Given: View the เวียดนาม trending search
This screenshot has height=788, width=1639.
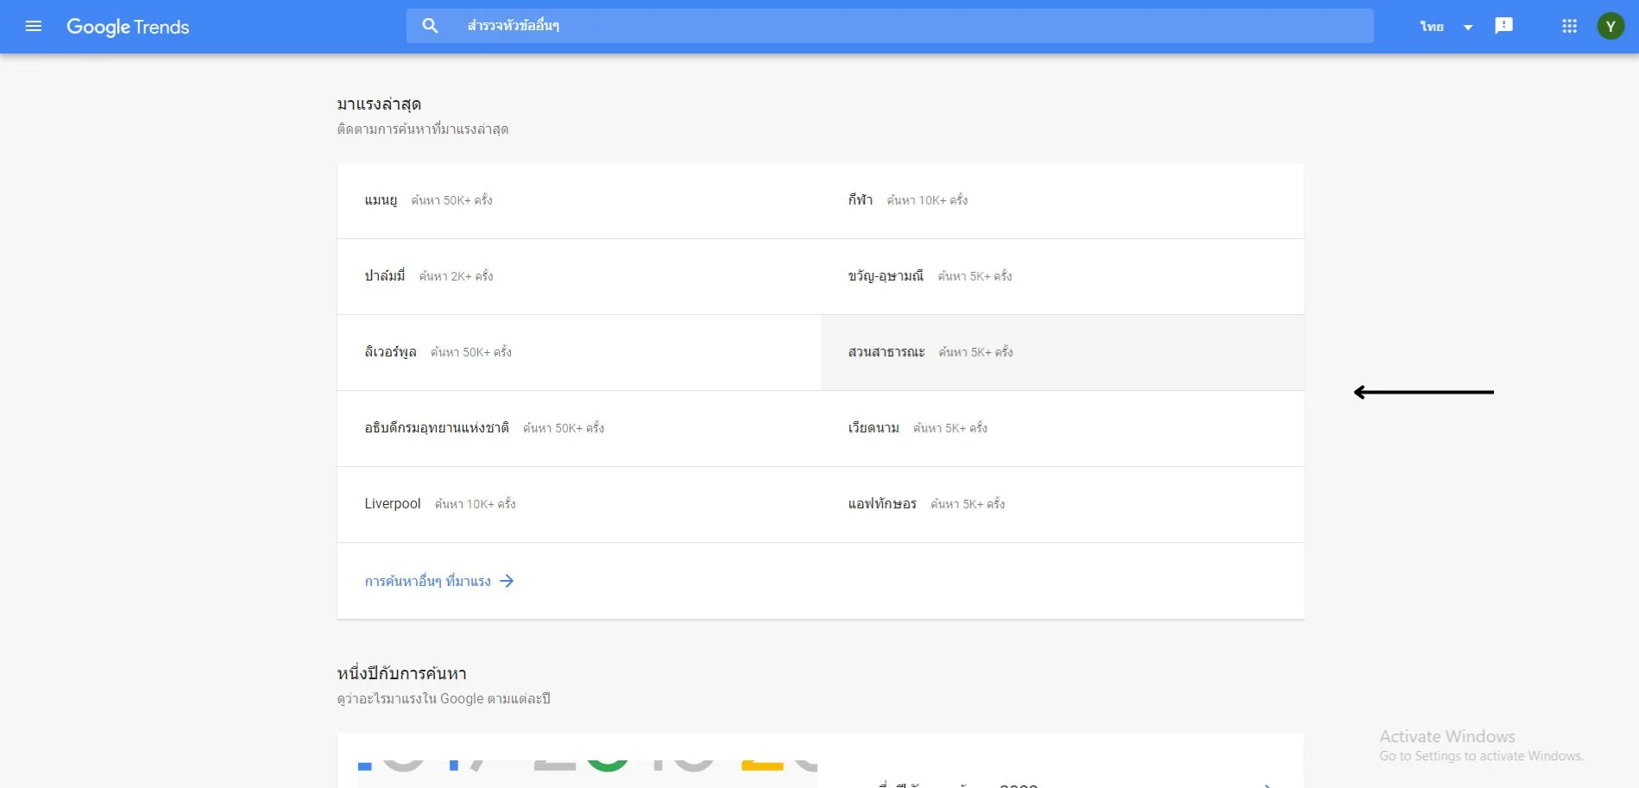Looking at the screenshot, I should (x=873, y=428).
